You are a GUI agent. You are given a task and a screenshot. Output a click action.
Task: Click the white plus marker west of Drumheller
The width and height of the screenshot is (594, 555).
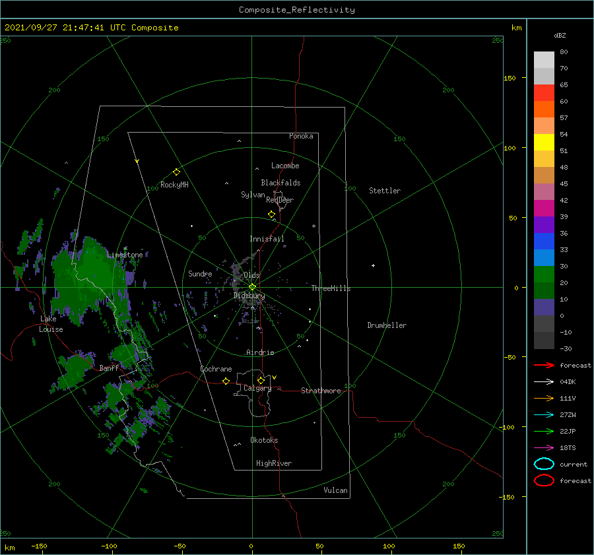pos(373,265)
